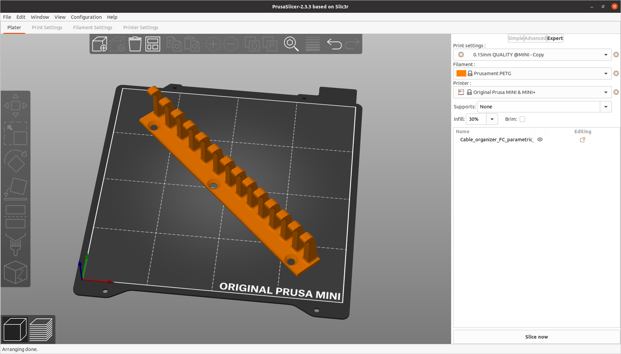
Task: Click the Undo arrow icon
Action: [334, 44]
